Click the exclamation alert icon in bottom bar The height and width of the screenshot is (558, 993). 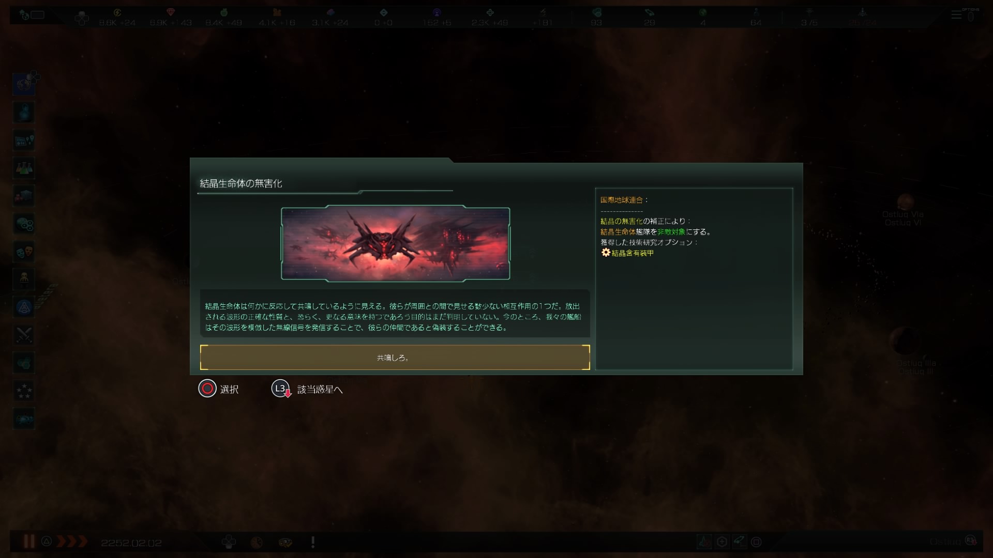(x=313, y=542)
